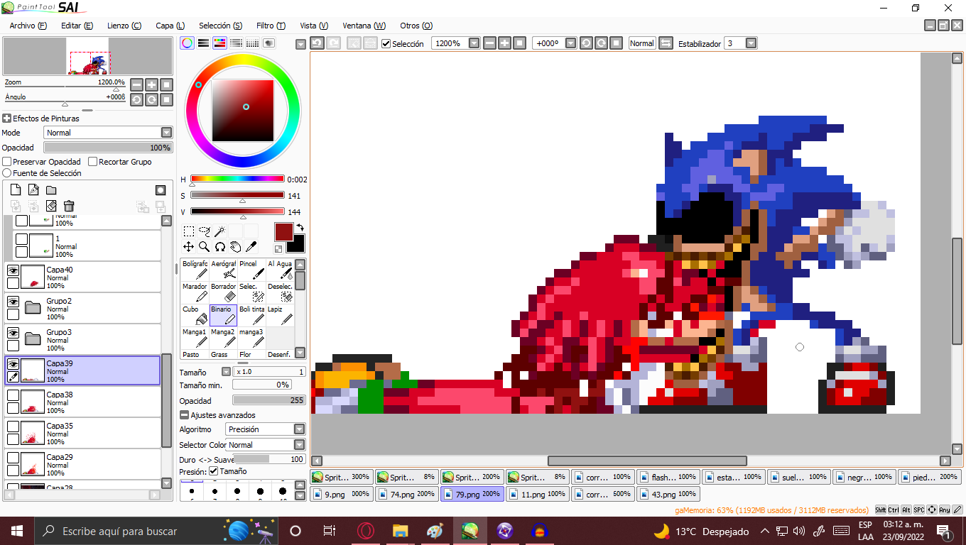Select the Move tool

coord(188,247)
